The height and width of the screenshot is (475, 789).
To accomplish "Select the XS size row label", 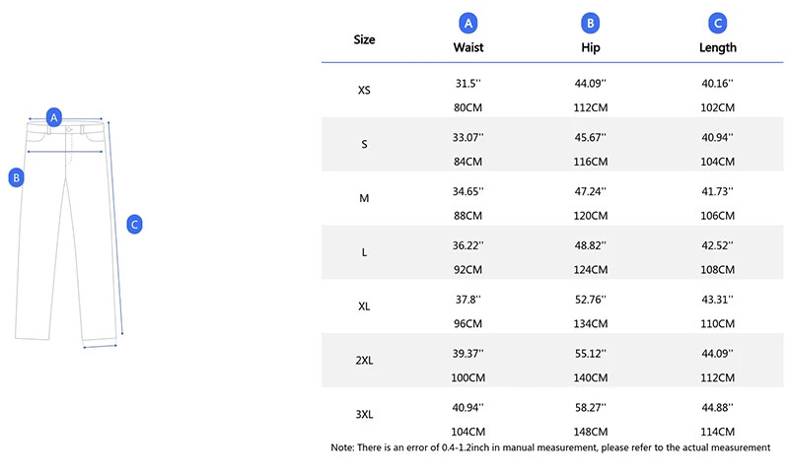I will (x=364, y=90).
